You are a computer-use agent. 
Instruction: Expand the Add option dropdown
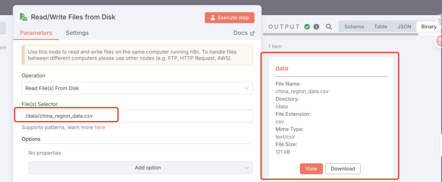click(140, 168)
